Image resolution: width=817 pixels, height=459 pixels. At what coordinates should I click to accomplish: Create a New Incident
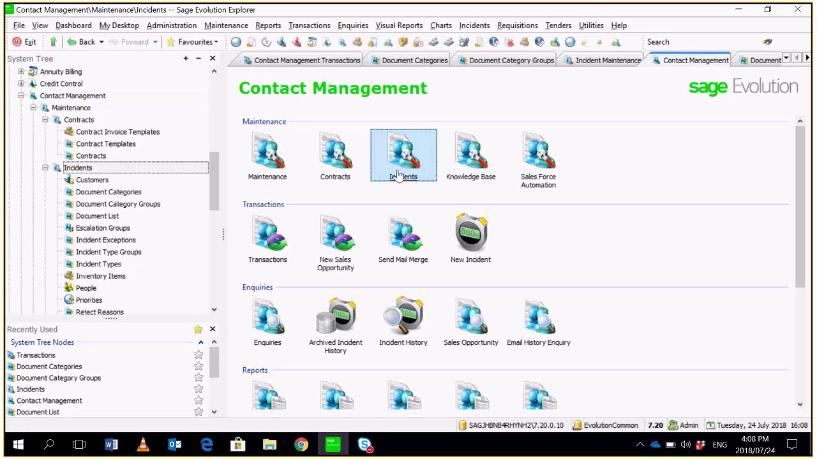[x=470, y=239]
